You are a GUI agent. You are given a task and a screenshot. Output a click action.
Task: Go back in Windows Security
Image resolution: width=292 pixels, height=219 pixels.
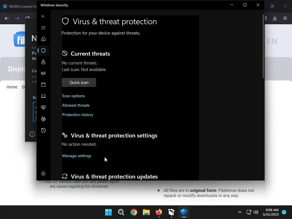tap(43, 16)
